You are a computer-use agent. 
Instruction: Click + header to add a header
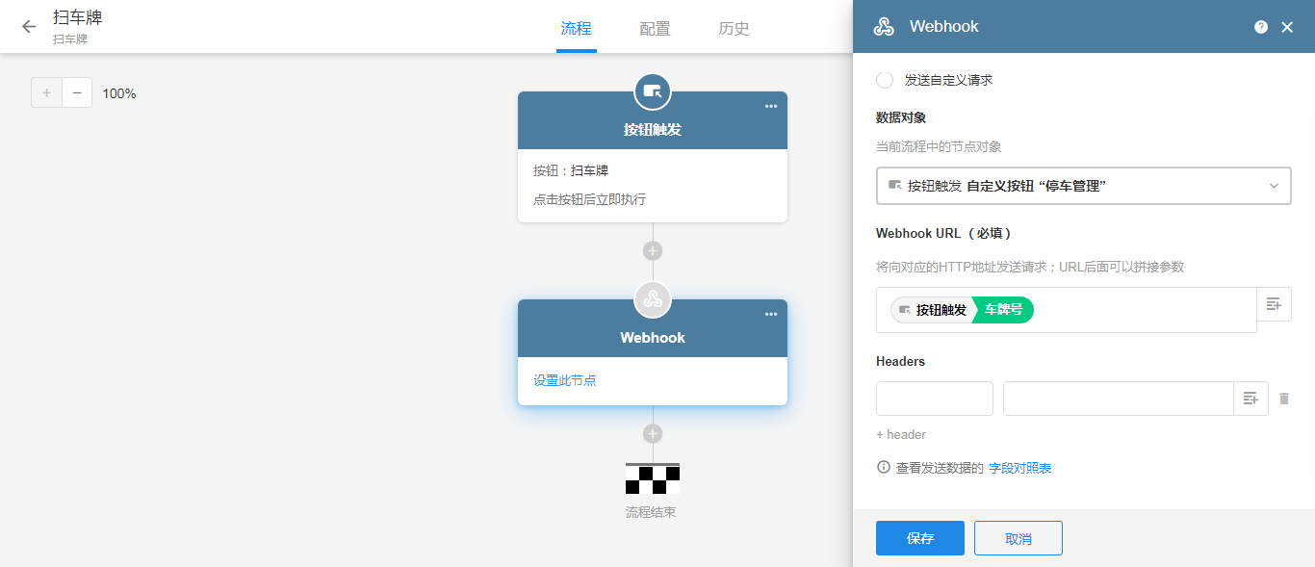pyautogui.click(x=900, y=434)
